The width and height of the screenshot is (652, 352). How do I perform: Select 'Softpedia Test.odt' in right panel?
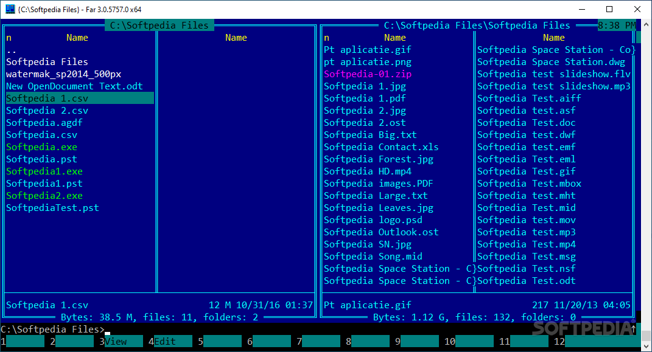click(x=527, y=281)
